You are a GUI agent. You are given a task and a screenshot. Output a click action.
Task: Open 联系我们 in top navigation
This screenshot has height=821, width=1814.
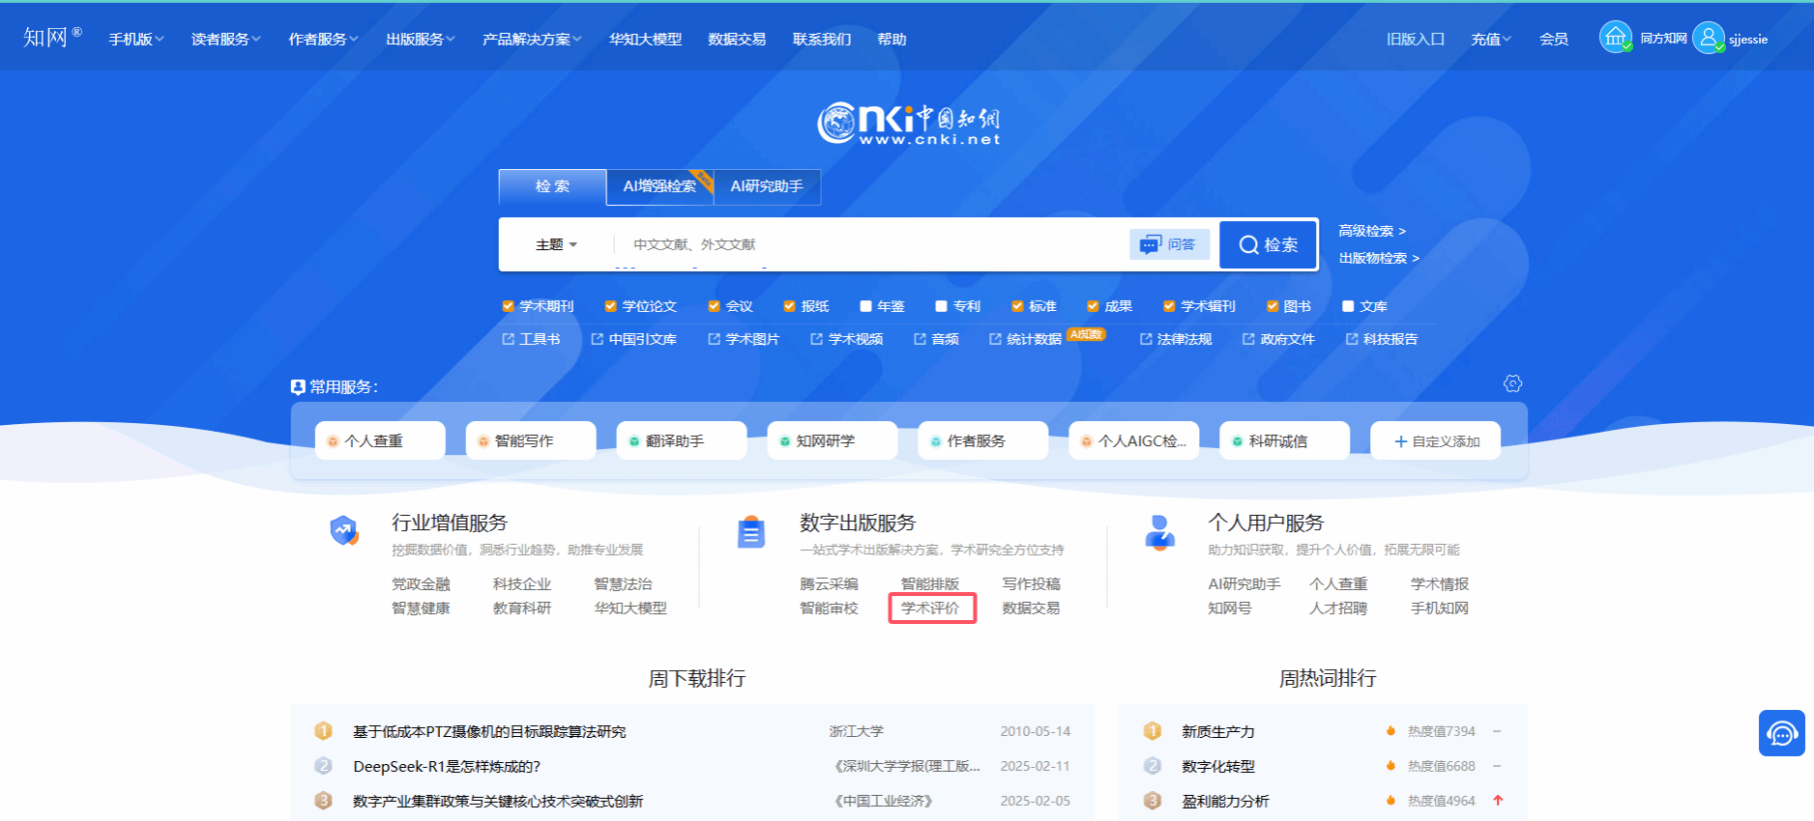822,39
